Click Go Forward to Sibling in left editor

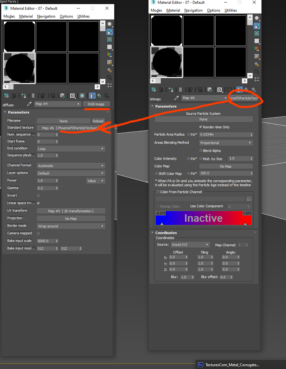point(107,96)
